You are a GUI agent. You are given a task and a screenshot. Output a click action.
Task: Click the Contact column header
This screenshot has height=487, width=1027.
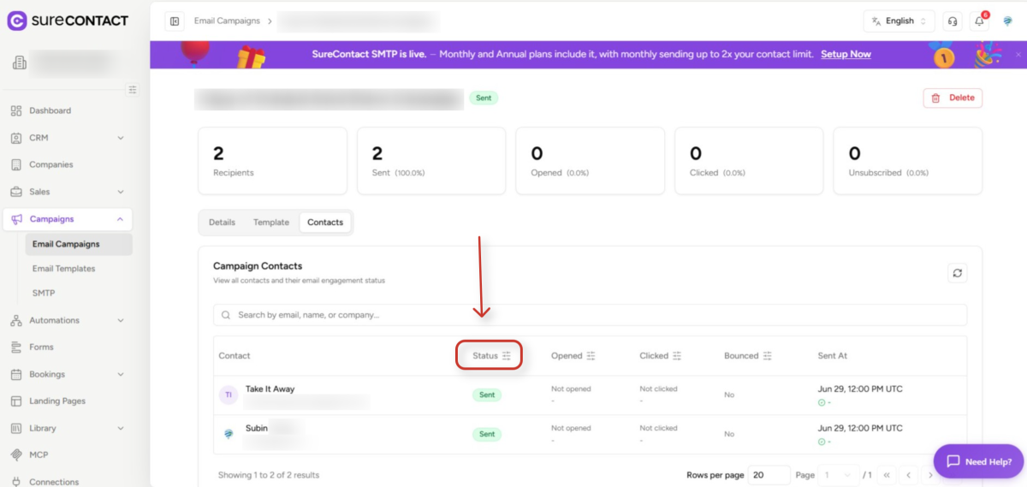pyautogui.click(x=234, y=356)
